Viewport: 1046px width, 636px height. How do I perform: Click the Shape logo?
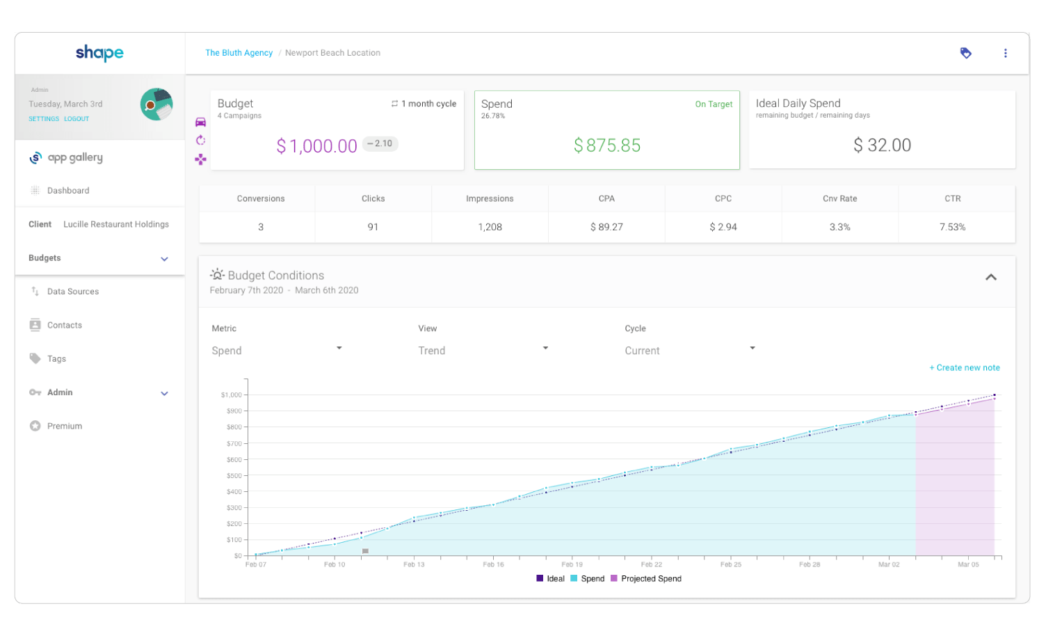click(x=99, y=53)
